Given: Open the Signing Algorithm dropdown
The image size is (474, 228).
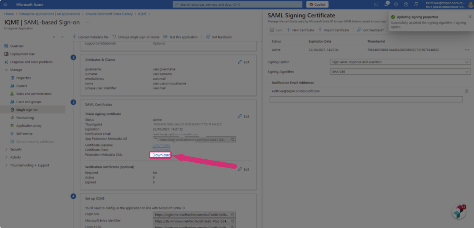Looking at the screenshot, I should coord(400,72).
